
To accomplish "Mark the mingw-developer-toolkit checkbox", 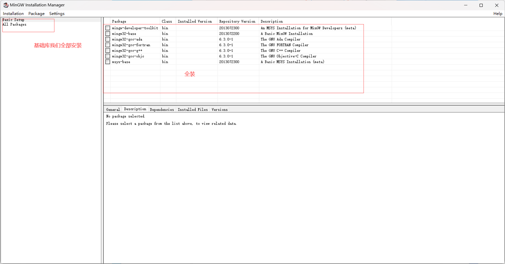I will [108, 28].
